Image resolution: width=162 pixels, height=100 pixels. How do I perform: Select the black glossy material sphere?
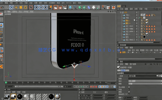click(19, 97)
